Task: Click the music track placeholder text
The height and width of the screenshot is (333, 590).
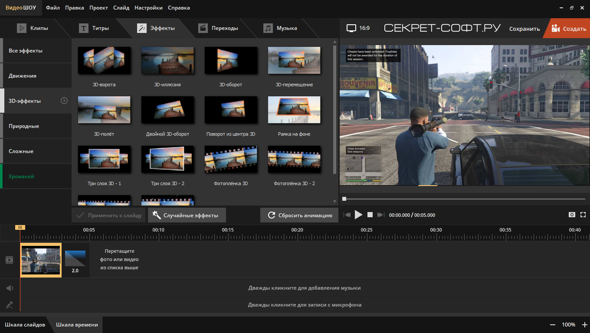Action: pos(305,288)
